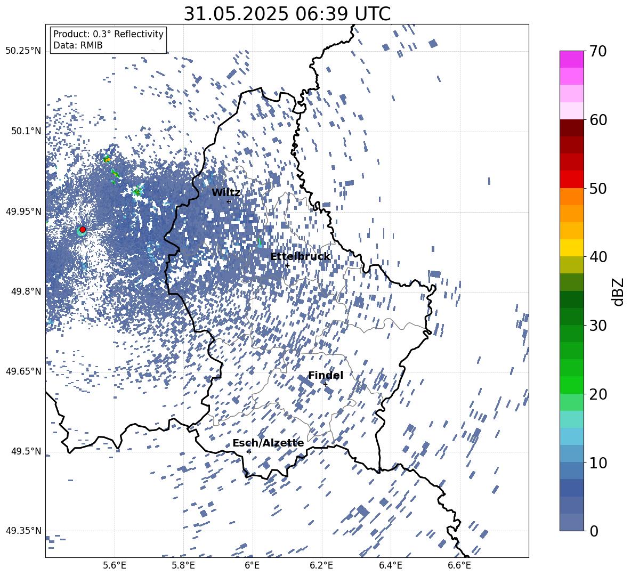Click the yellow 40 dBZ colorbar segment

572,248
